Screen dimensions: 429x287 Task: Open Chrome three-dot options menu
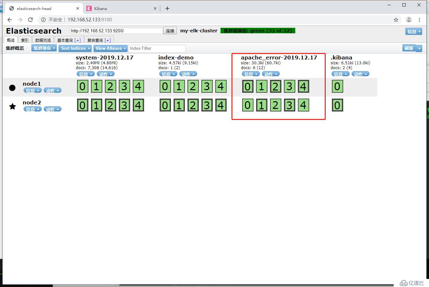[x=420, y=20]
